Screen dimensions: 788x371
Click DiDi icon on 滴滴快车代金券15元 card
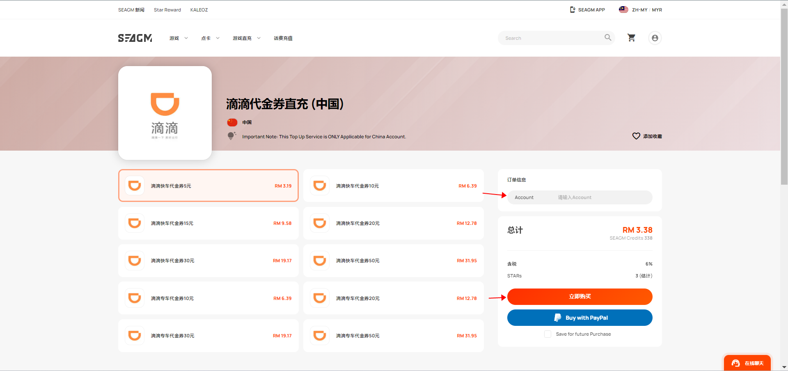(x=135, y=223)
